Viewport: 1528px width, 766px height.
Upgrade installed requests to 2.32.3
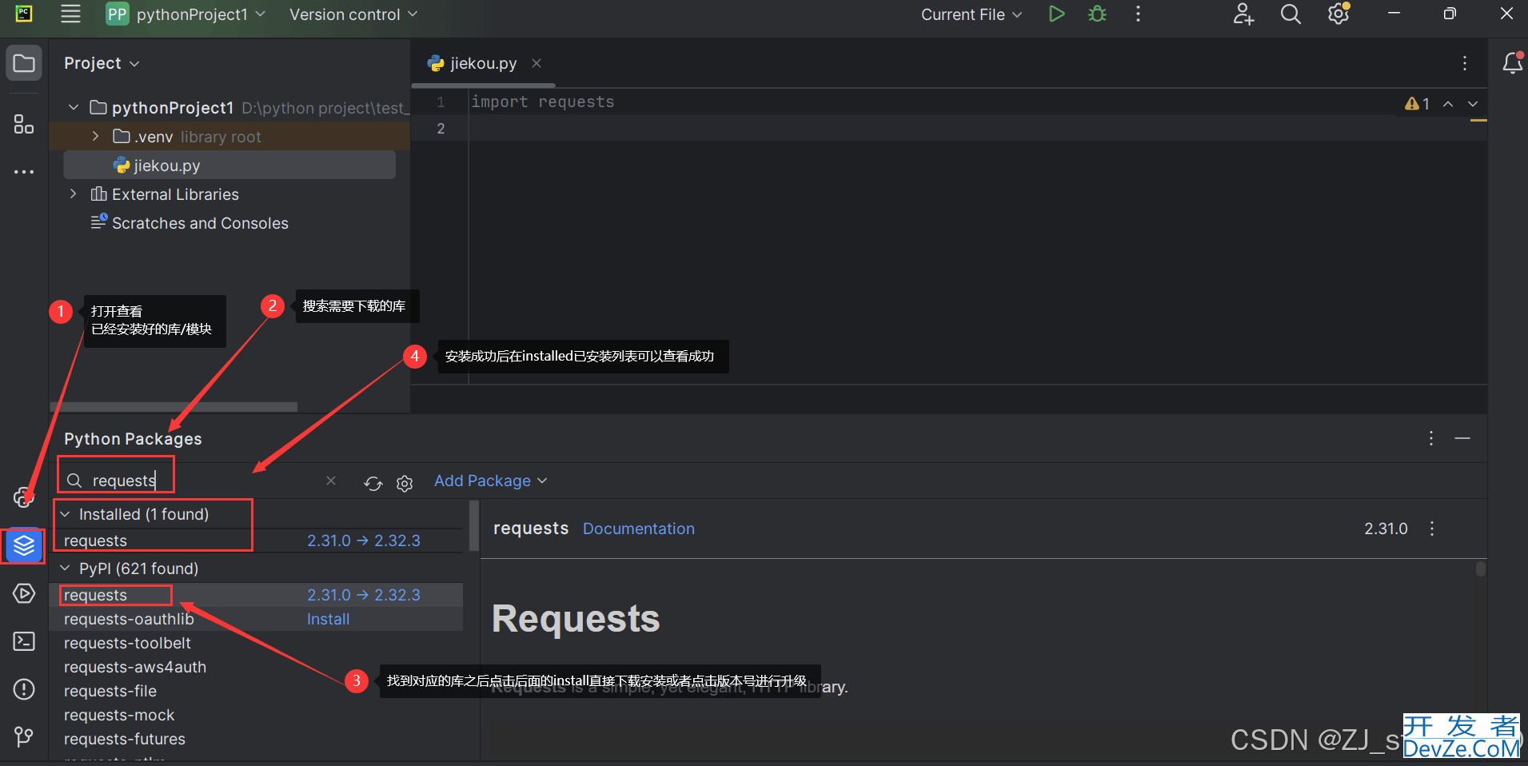click(x=364, y=541)
